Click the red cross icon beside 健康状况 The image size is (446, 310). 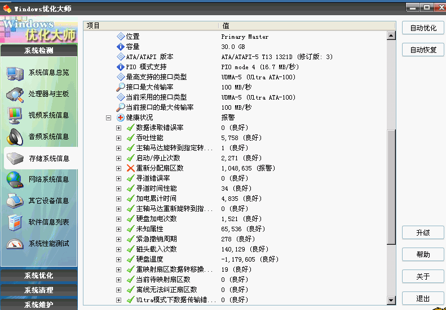coord(121,118)
